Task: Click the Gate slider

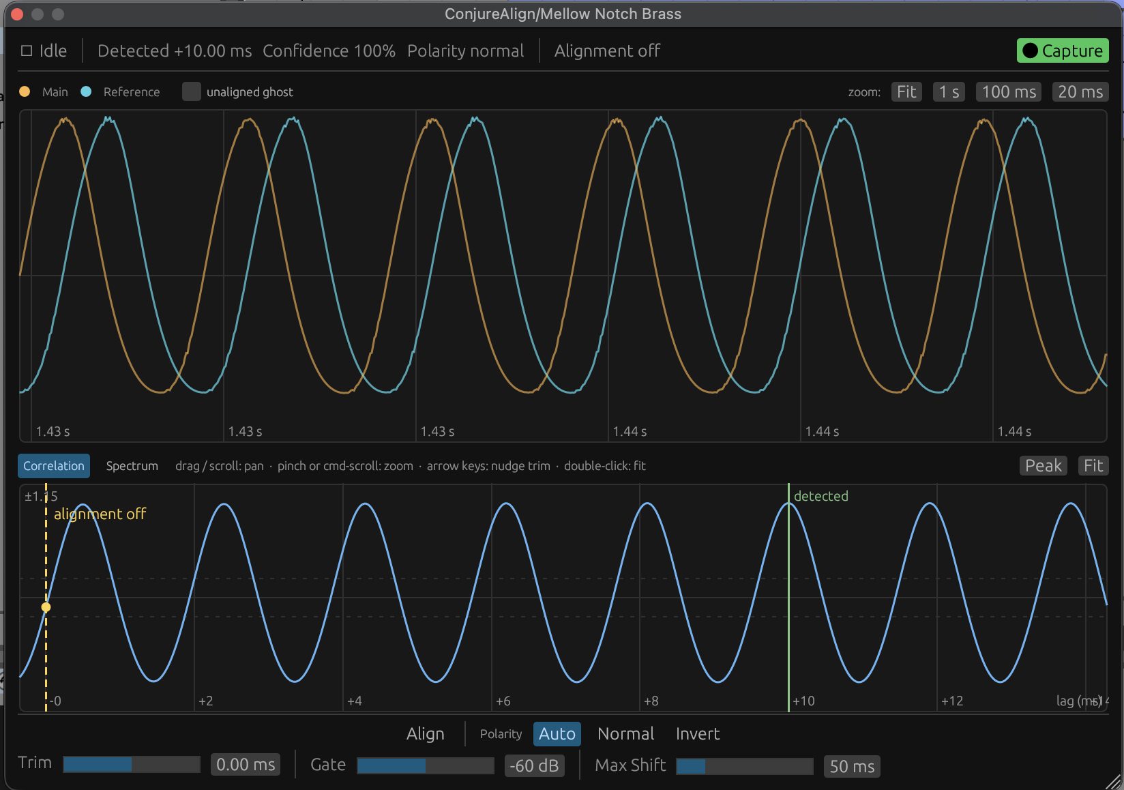Action: coord(426,766)
